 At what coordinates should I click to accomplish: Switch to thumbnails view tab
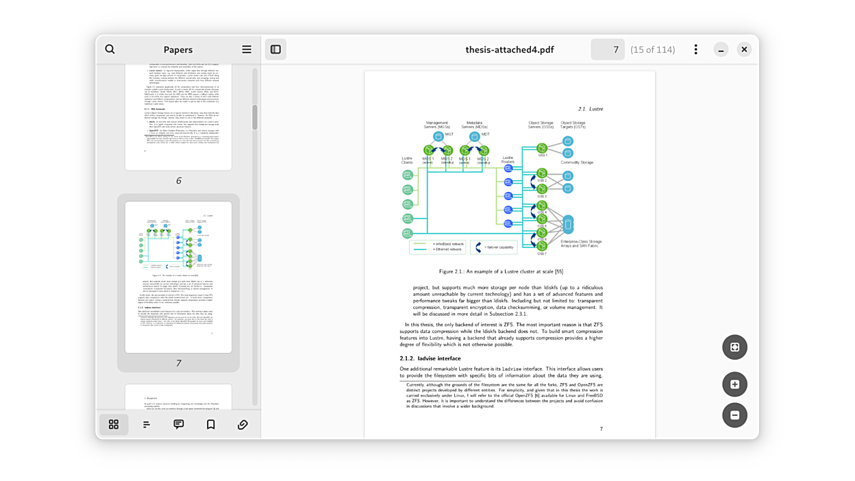tap(114, 425)
